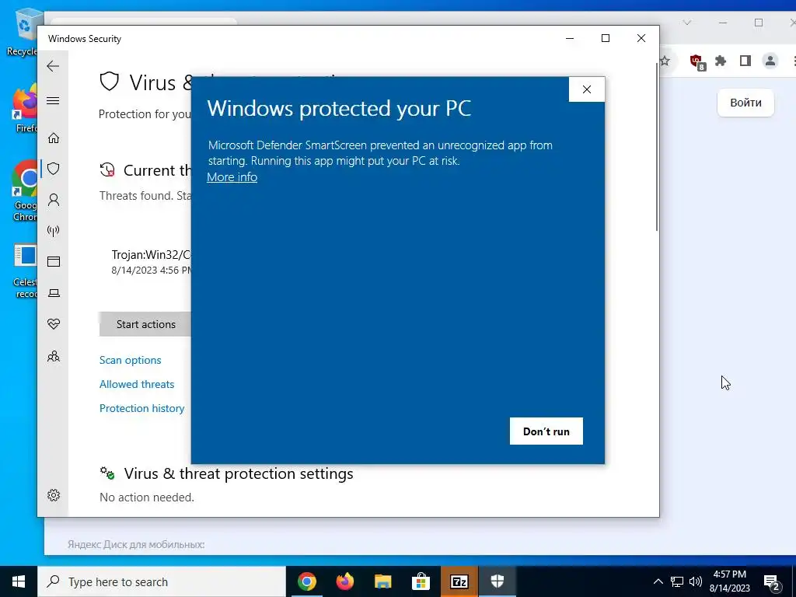Open Firewall & network protection icon
Image resolution: width=796 pixels, height=597 pixels.
point(54,231)
